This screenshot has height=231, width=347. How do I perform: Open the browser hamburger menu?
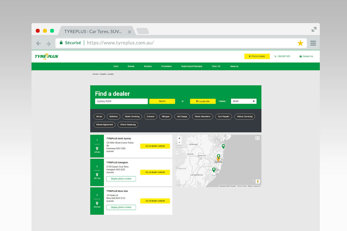pyautogui.click(x=313, y=43)
